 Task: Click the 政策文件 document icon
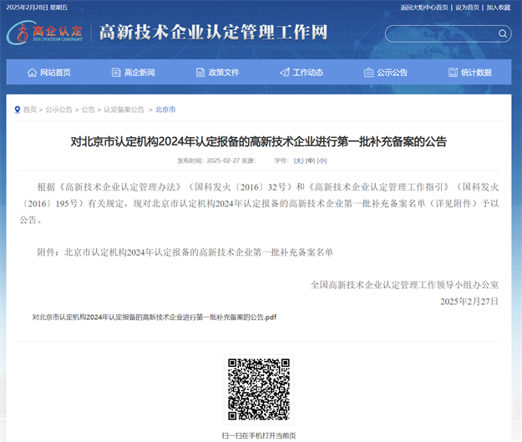point(200,73)
